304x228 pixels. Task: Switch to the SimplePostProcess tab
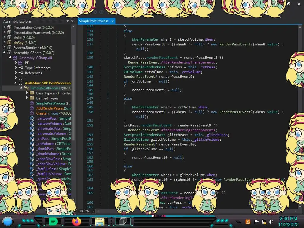[94, 21]
